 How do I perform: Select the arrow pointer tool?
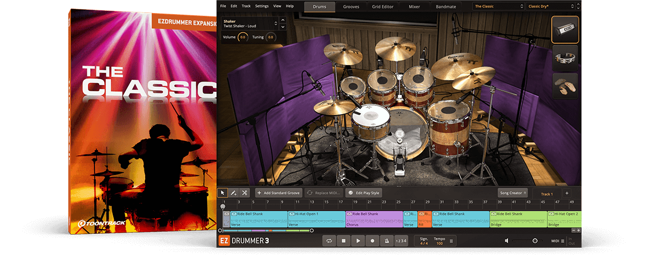coord(222,193)
